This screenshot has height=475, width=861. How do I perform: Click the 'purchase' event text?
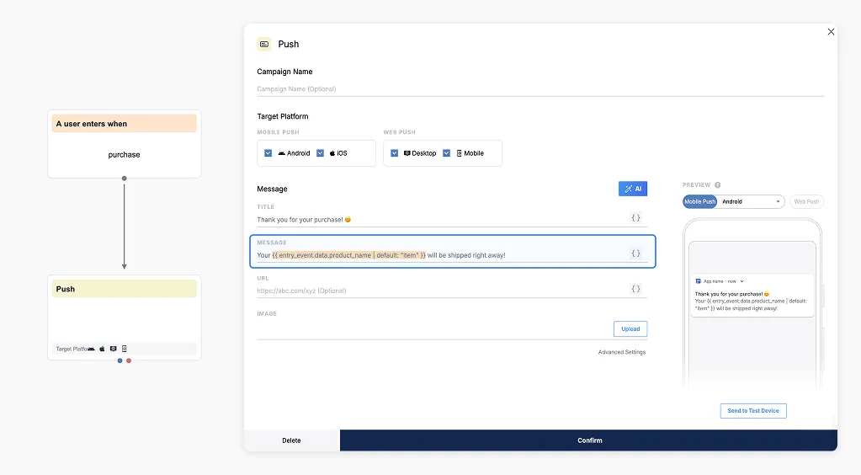[x=124, y=155]
